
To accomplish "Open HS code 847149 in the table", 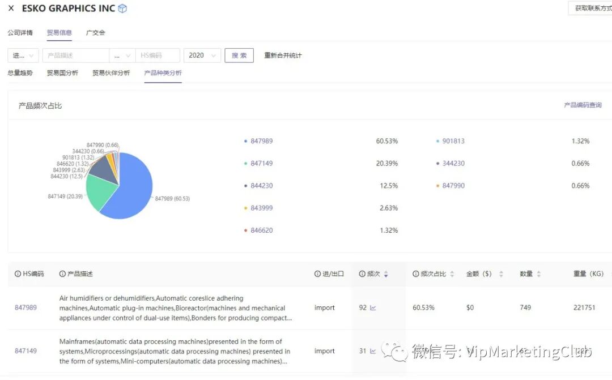I will pos(25,351).
